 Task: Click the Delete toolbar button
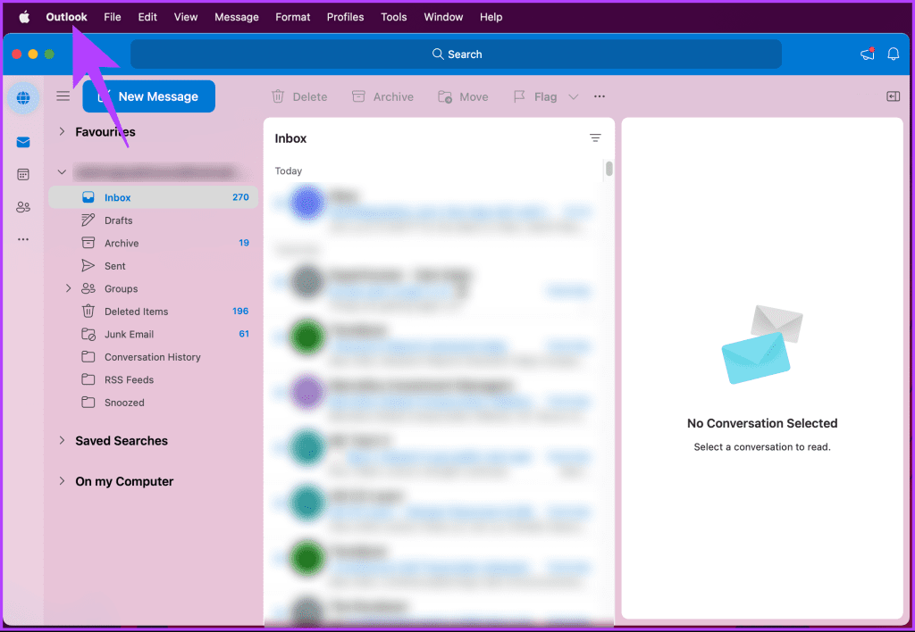(299, 96)
